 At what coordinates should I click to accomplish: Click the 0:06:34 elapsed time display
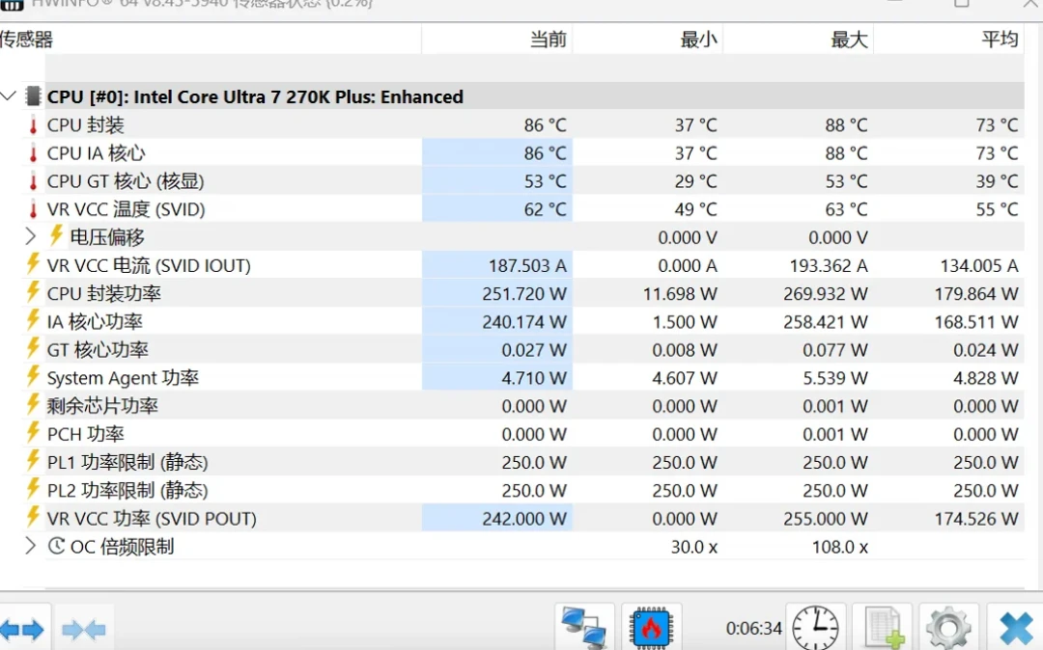click(x=753, y=628)
